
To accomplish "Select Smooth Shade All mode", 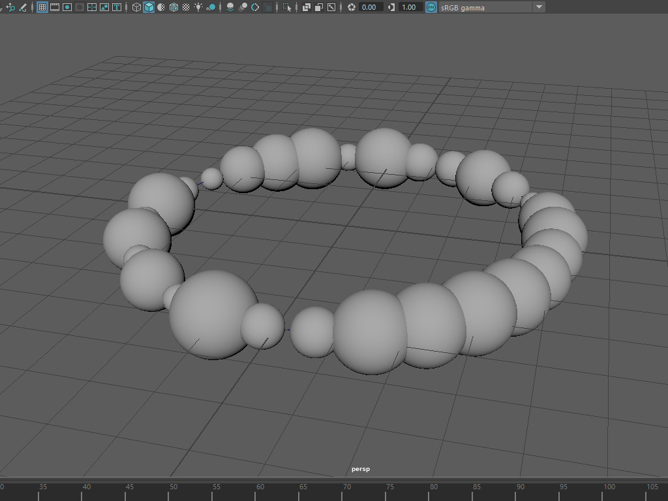I will click(149, 7).
